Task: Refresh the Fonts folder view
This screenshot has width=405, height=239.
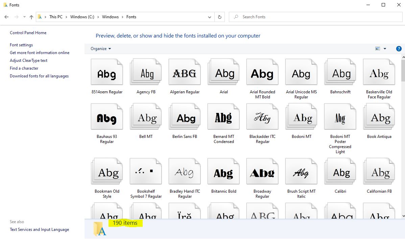Action: pyautogui.click(x=220, y=17)
